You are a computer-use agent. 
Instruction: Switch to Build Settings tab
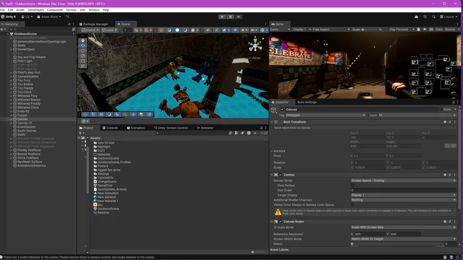click(307, 102)
